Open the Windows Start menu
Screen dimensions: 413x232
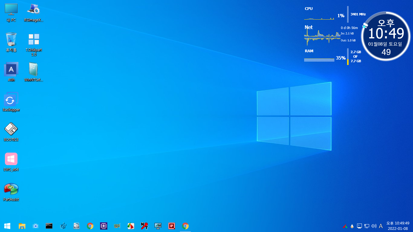(x=7, y=226)
